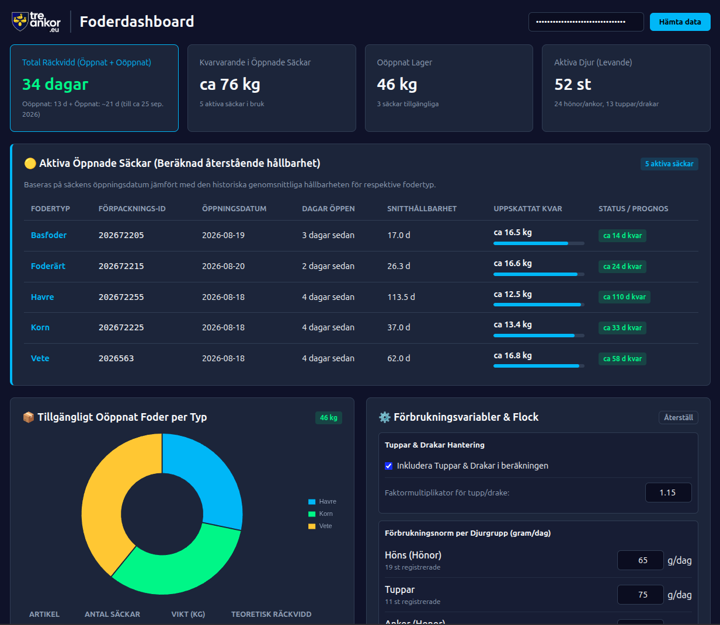Click the ca 14 d kvar status badge
This screenshot has height=625, width=720.
point(622,236)
